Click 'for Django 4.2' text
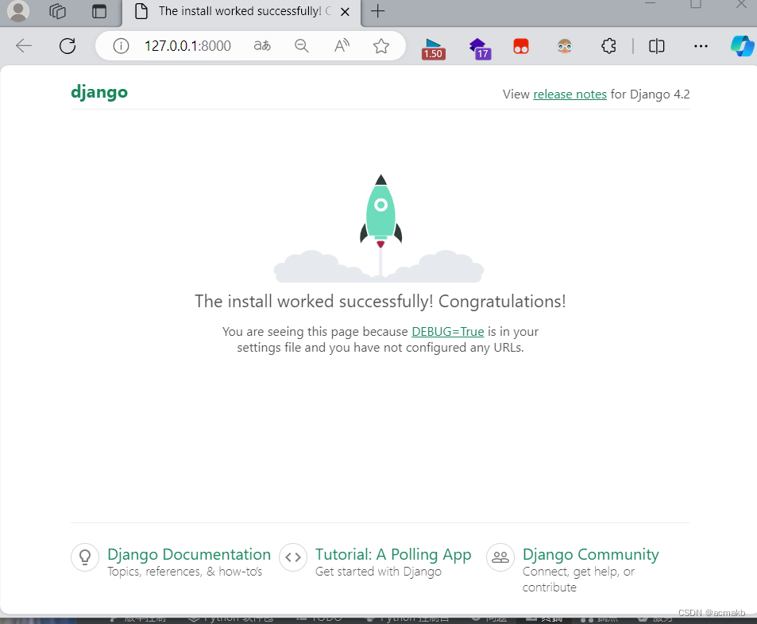Viewport: 757px width, 624px height. [651, 94]
